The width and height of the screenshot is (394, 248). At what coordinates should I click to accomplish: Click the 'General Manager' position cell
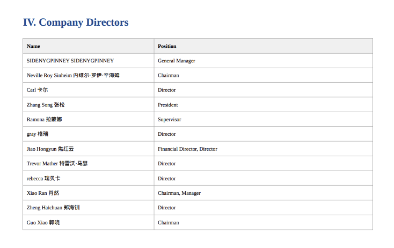click(x=176, y=61)
